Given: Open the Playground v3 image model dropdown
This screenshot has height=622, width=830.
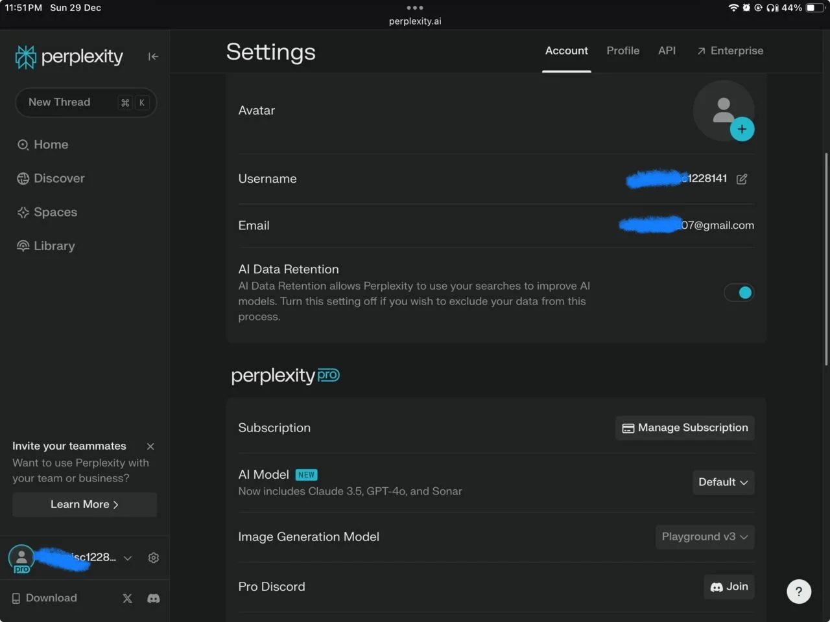Looking at the screenshot, I should (x=705, y=536).
